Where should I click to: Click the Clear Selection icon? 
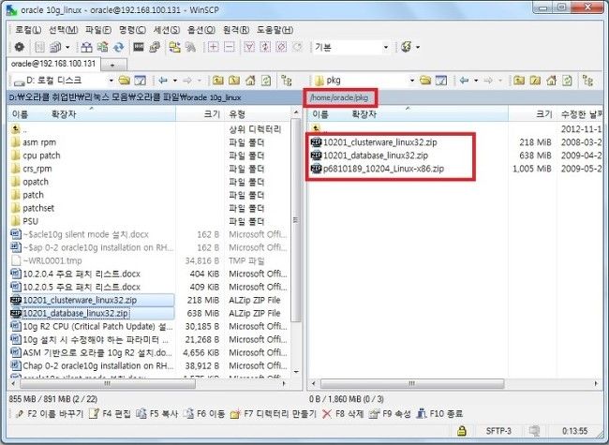click(x=281, y=48)
